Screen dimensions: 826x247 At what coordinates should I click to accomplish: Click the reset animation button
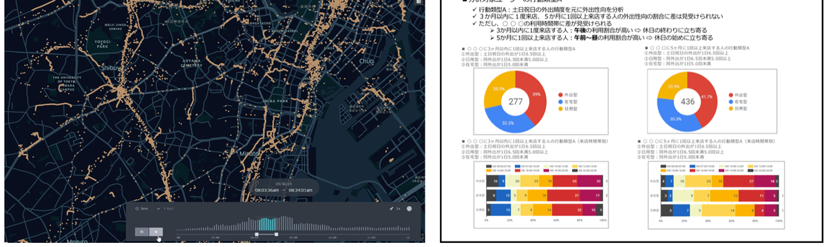click(x=142, y=232)
